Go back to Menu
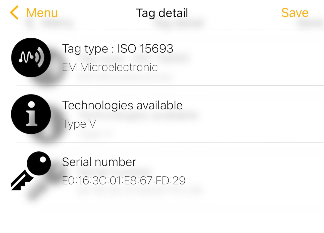 (x=42, y=13)
